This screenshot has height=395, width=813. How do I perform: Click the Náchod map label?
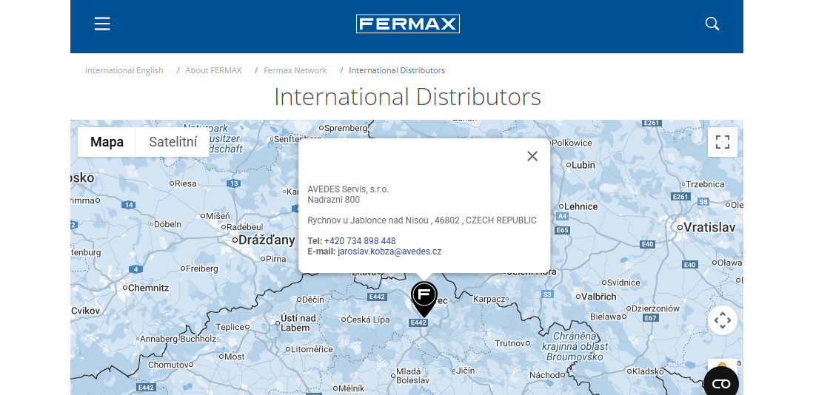point(544,375)
